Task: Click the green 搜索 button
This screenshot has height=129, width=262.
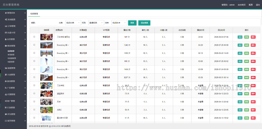Action: pos(132,23)
